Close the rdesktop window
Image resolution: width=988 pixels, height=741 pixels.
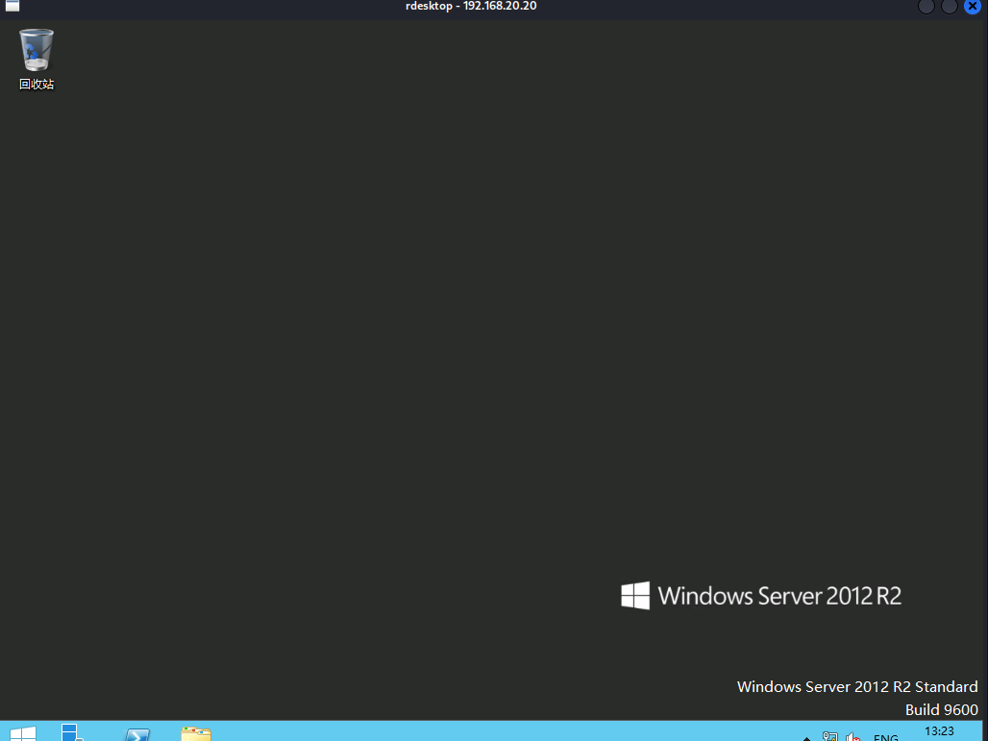(973, 6)
